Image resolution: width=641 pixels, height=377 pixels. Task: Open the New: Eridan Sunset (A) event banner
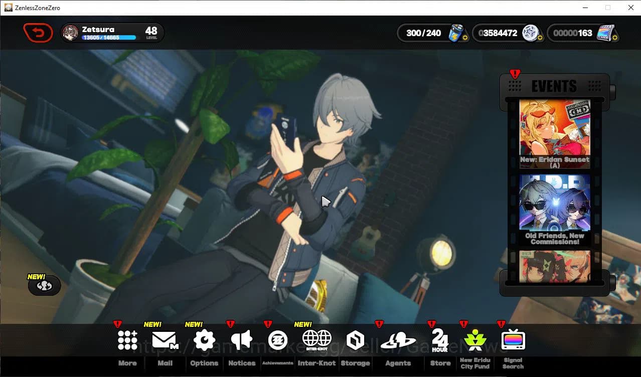[555, 133]
